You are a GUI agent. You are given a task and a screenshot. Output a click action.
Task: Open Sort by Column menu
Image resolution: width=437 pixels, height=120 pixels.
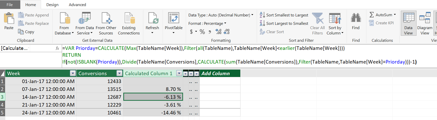point(335,24)
